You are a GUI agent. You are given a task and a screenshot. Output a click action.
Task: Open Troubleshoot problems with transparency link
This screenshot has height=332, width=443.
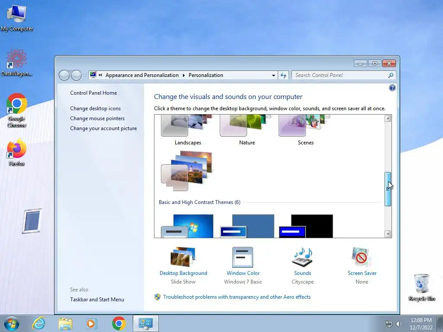click(237, 297)
